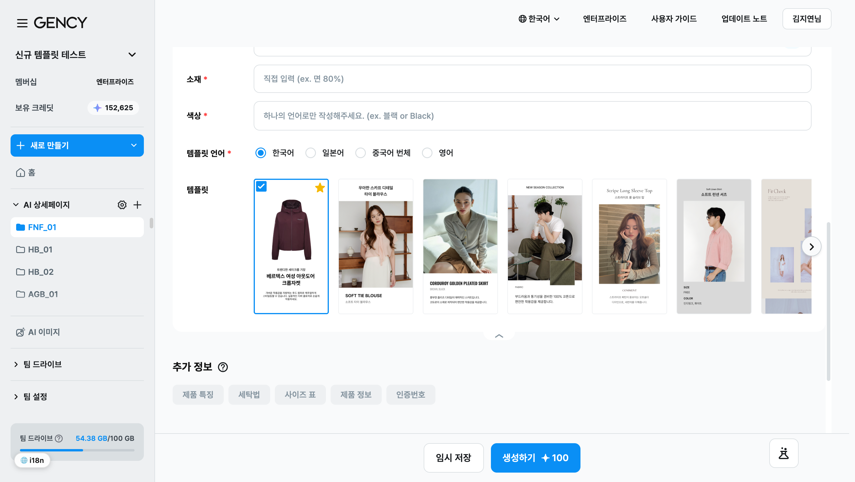Screen dimensions: 855x482
Task: Click the accessibility figure floating button
Action: click(x=784, y=453)
